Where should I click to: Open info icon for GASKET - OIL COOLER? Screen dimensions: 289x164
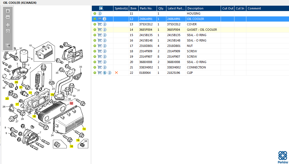click(x=105, y=30)
